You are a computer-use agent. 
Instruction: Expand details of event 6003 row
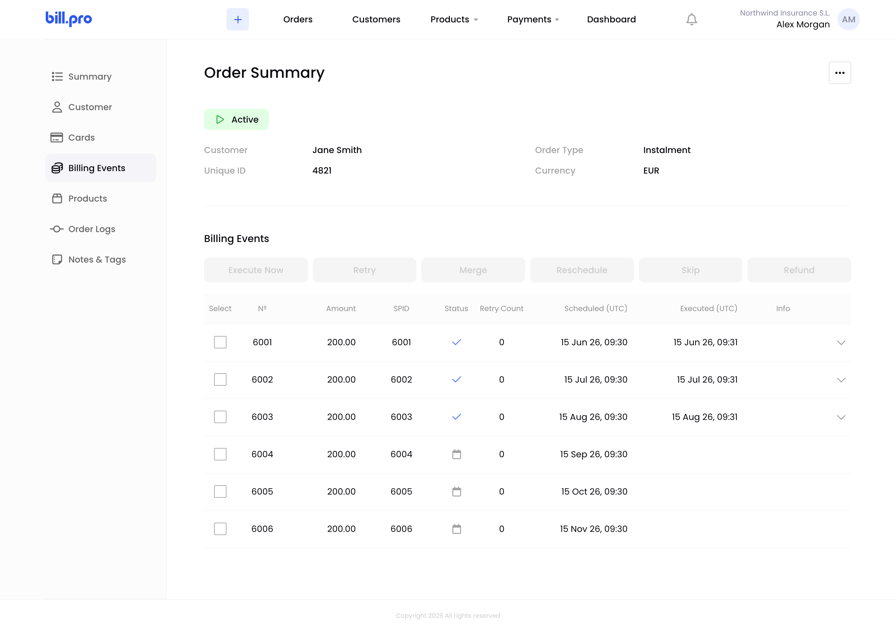pos(841,417)
